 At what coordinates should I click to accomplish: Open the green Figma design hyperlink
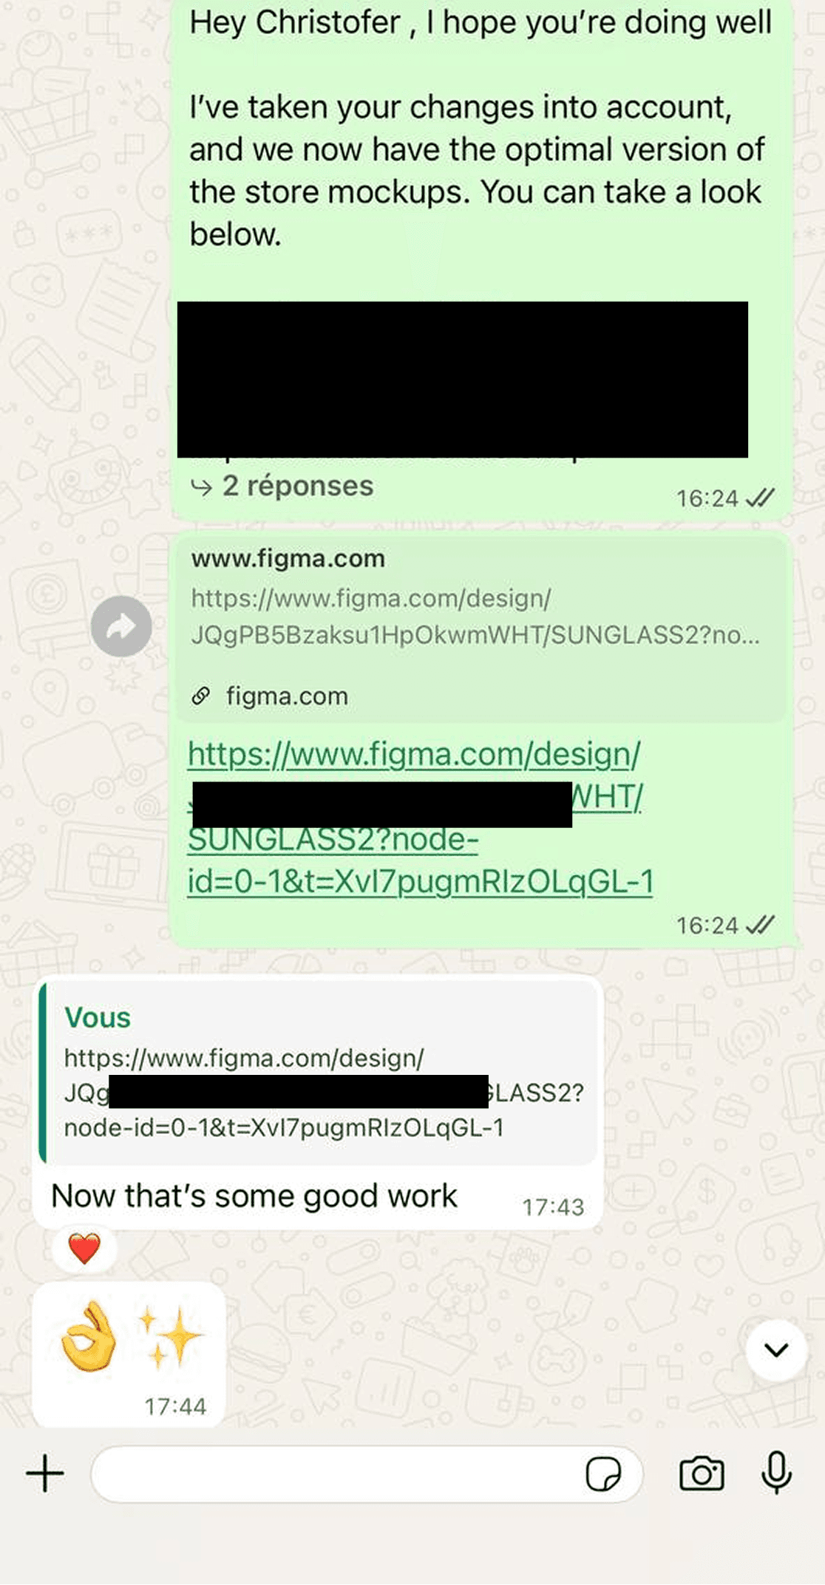[420, 818]
